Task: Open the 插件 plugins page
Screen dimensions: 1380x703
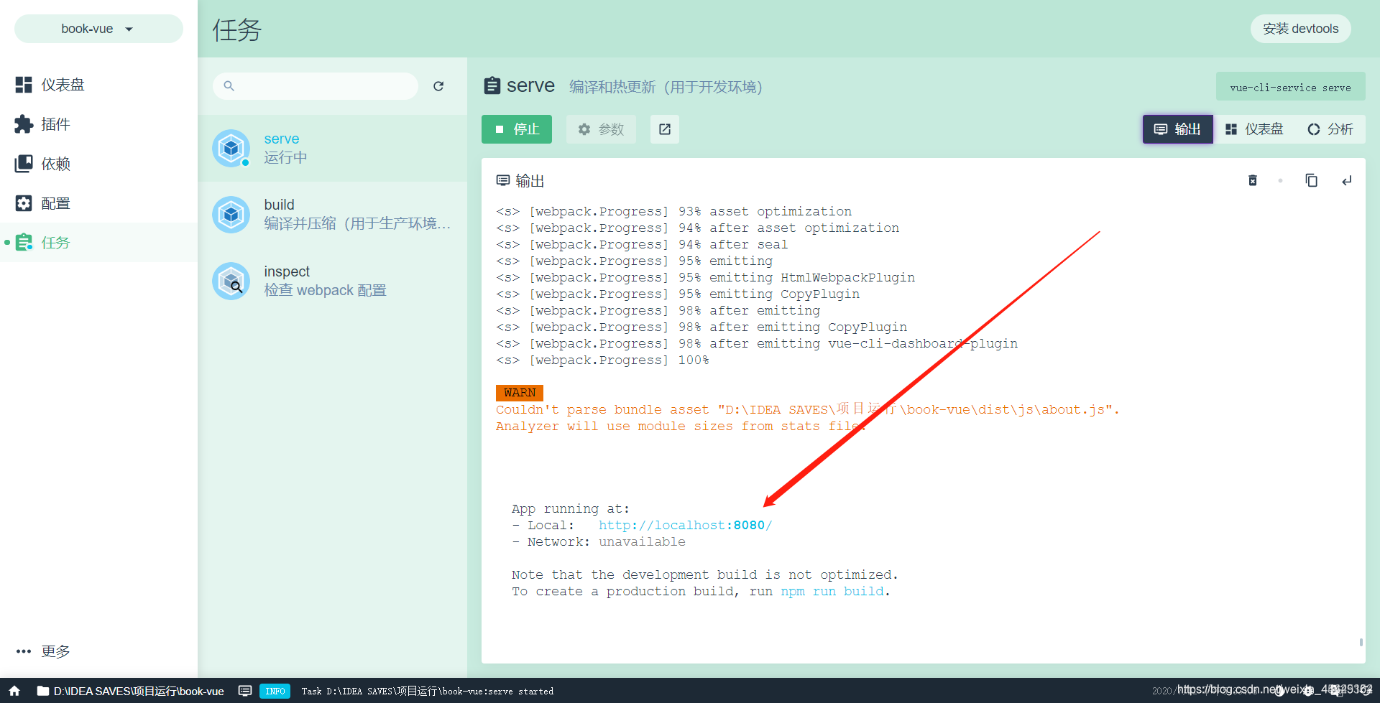Action: [x=98, y=124]
